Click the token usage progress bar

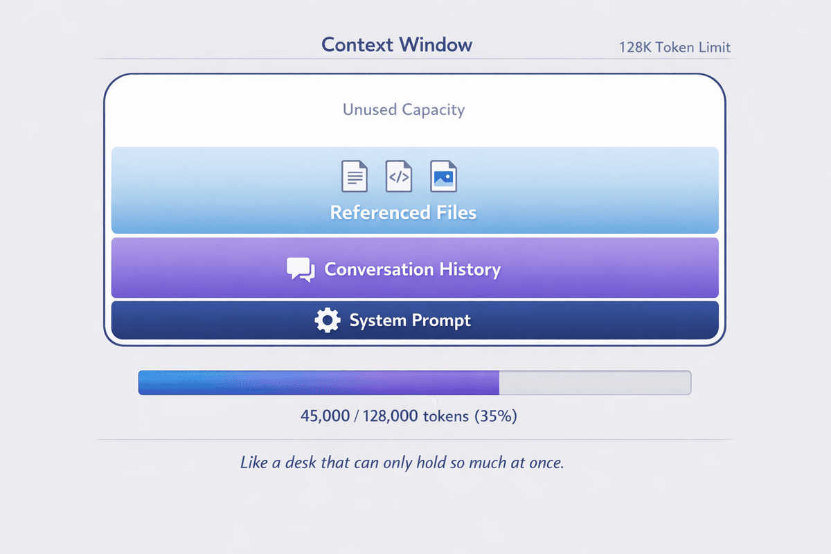(414, 382)
